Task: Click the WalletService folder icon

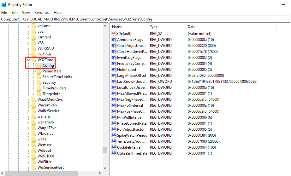Action: [33, 111]
